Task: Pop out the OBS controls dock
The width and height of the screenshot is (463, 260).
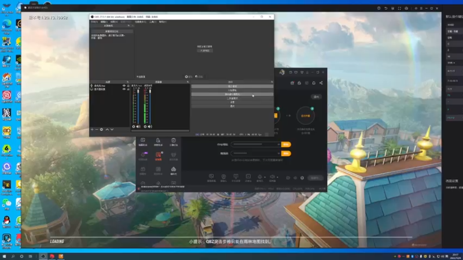Action: pyautogui.click(x=271, y=82)
